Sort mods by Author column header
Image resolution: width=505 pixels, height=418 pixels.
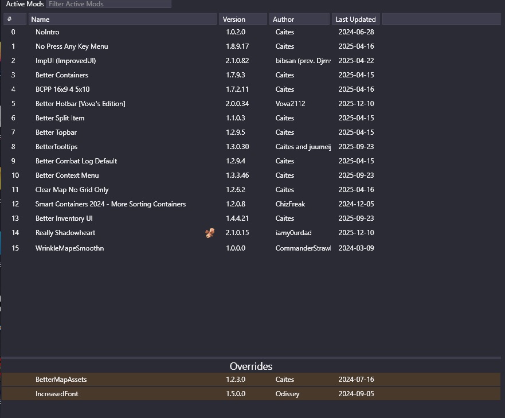[x=300, y=19]
